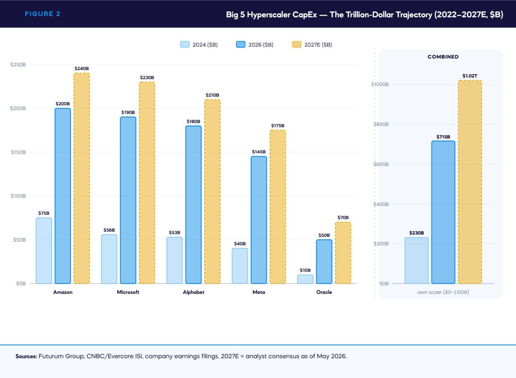Click the $800B combined axis label
The height and width of the screenshot is (378, 516).
pyautogui.click(x=381, y=124)
